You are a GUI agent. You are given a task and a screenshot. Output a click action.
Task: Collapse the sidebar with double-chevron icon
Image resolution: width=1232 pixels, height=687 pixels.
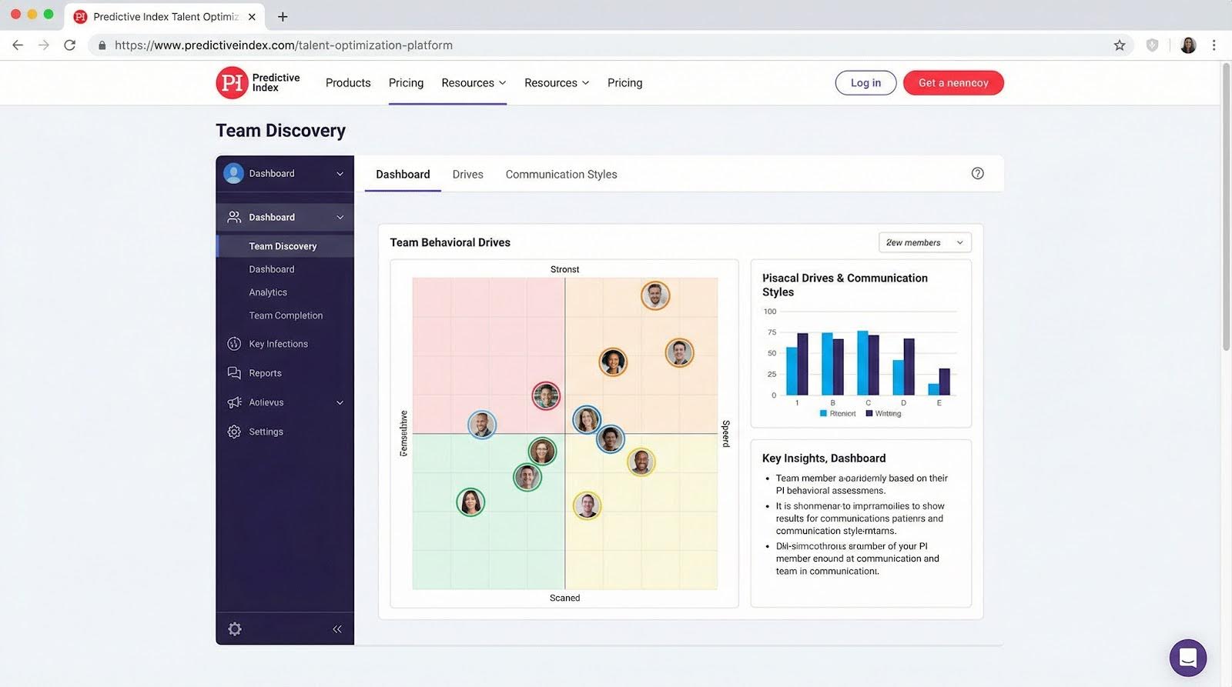[x=337, y=629]
